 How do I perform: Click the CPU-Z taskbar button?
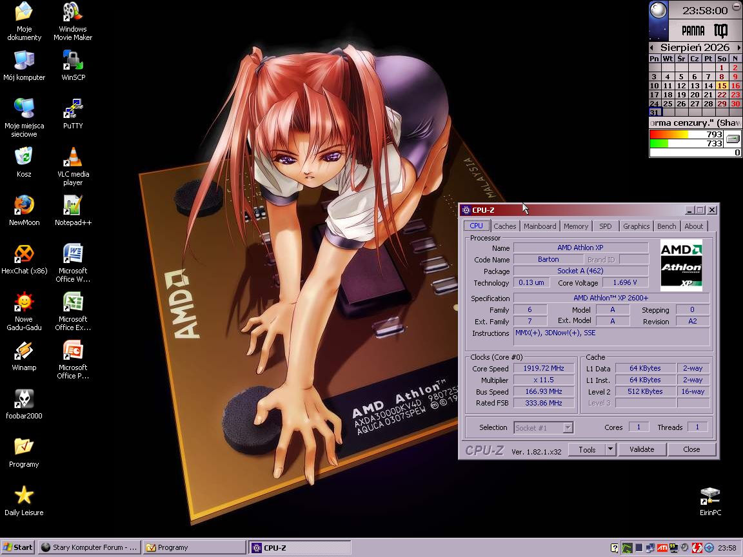point(299,547)
